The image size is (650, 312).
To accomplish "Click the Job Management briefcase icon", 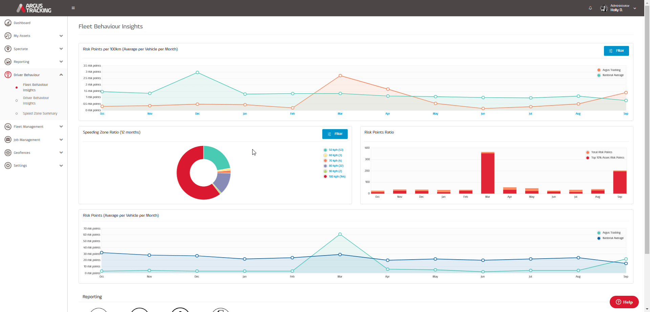I will point(8,140).
